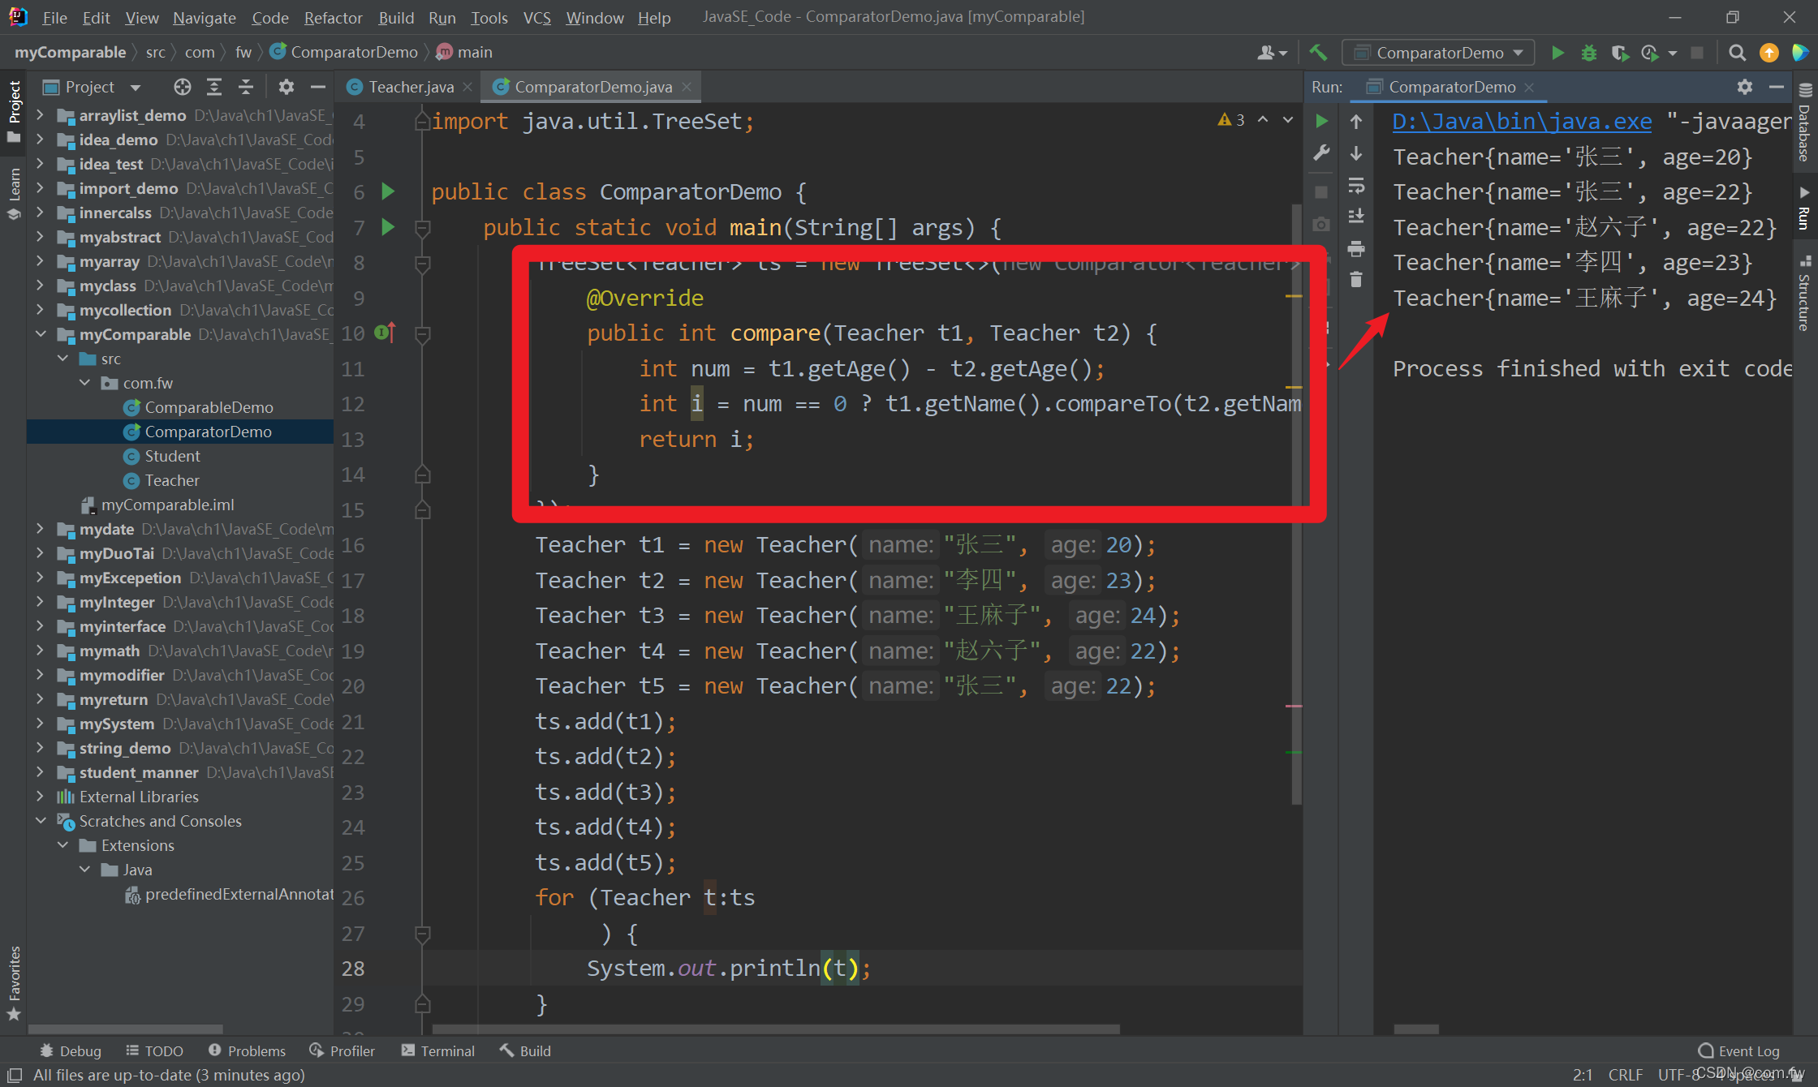Image resolution: width=1818 pixels, height=1087 pixels.
Task: Open the Refactor menu
Action: [333, 17]
